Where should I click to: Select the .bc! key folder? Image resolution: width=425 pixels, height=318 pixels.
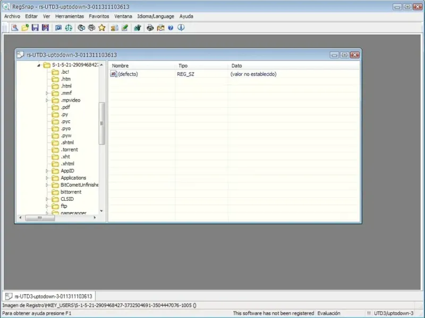pos(61,72)
